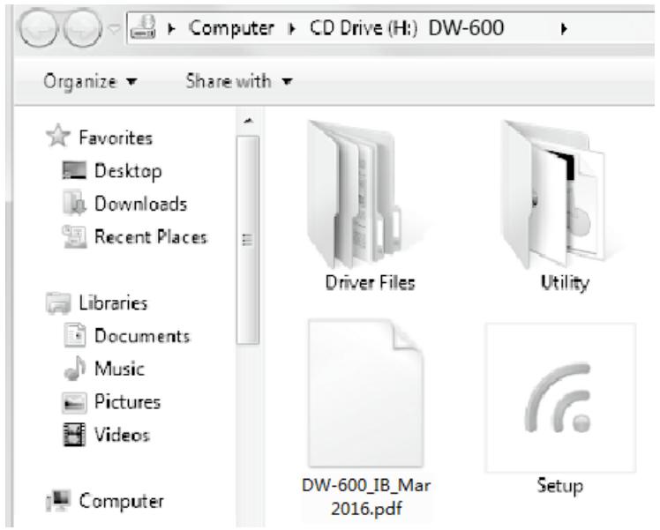Select CD Drive (H:) DW-600 breadcrumb
This screenshot has height=530, width=660.
click(x=407, y=28)
